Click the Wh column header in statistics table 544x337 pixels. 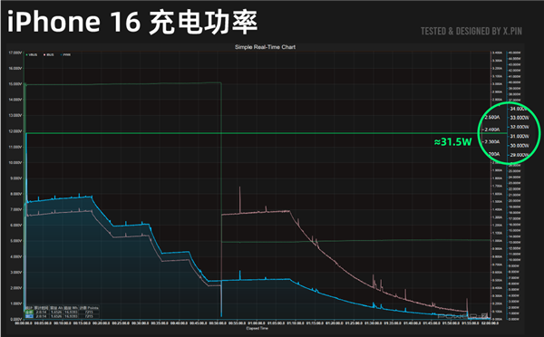tap(71, 308)
